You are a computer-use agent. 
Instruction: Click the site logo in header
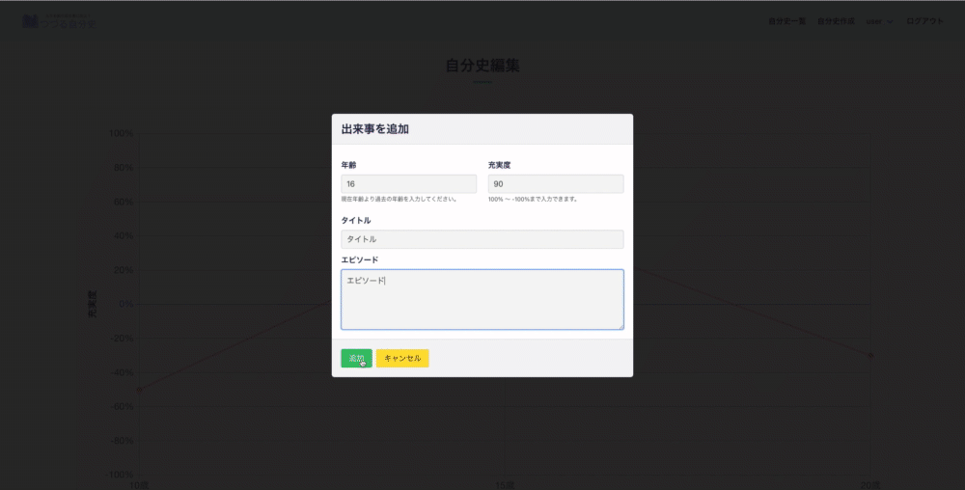59,21
